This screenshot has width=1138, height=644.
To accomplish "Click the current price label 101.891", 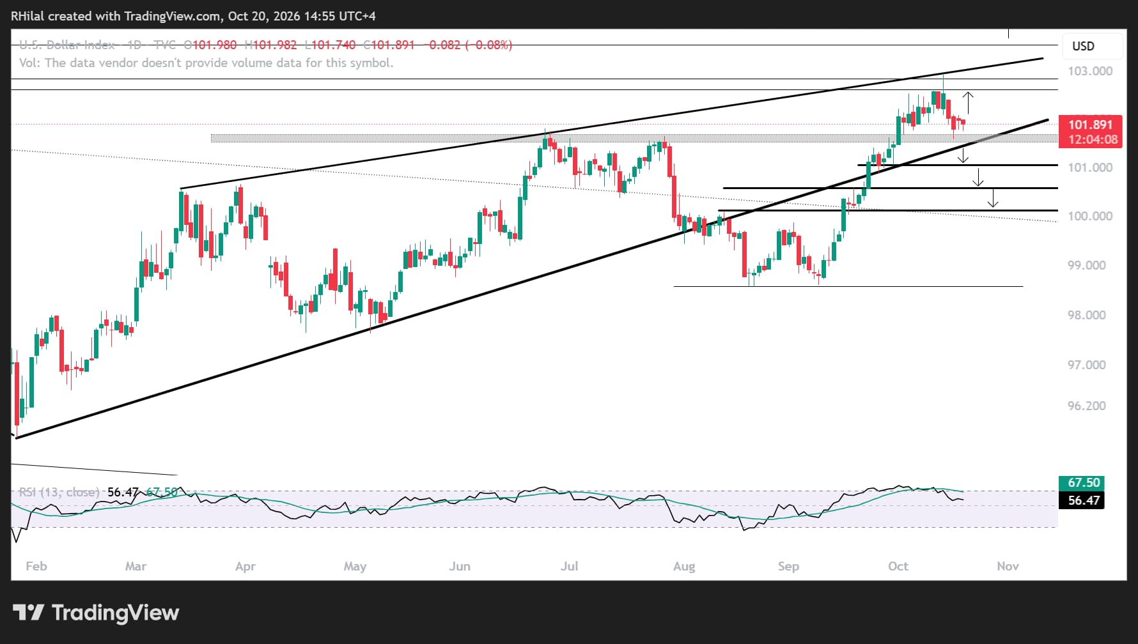I will tap(1091, 125).
